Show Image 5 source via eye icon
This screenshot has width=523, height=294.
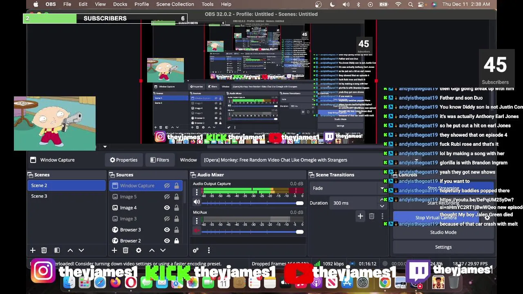click(x=167, y=197)
